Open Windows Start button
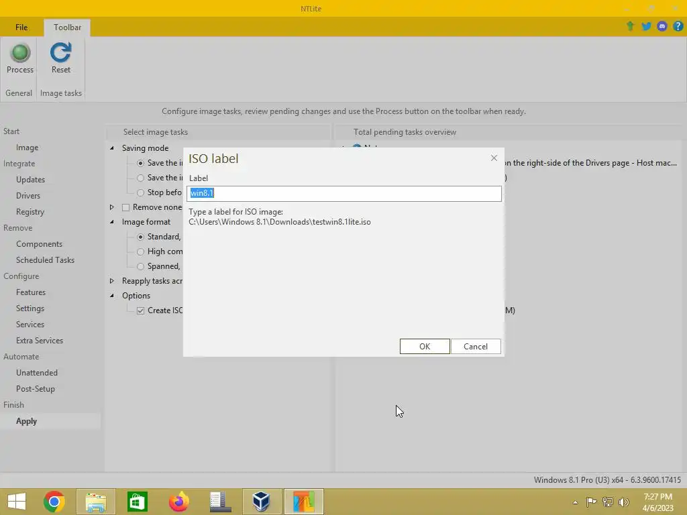The image size is (687, 515). click(x=17, y=502)
